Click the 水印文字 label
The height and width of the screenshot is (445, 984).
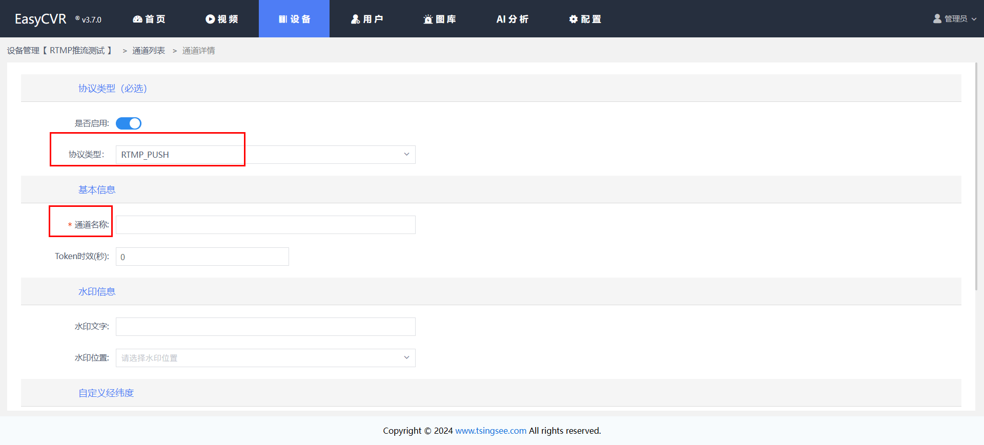click(92, 326)
